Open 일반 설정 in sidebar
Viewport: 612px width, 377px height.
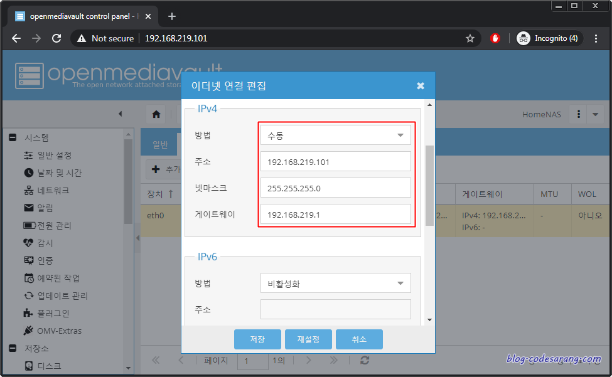coord(54,156)
